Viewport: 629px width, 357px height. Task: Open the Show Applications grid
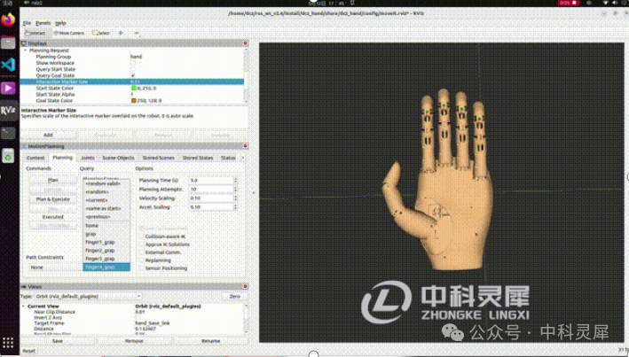(x=8, y=342)
